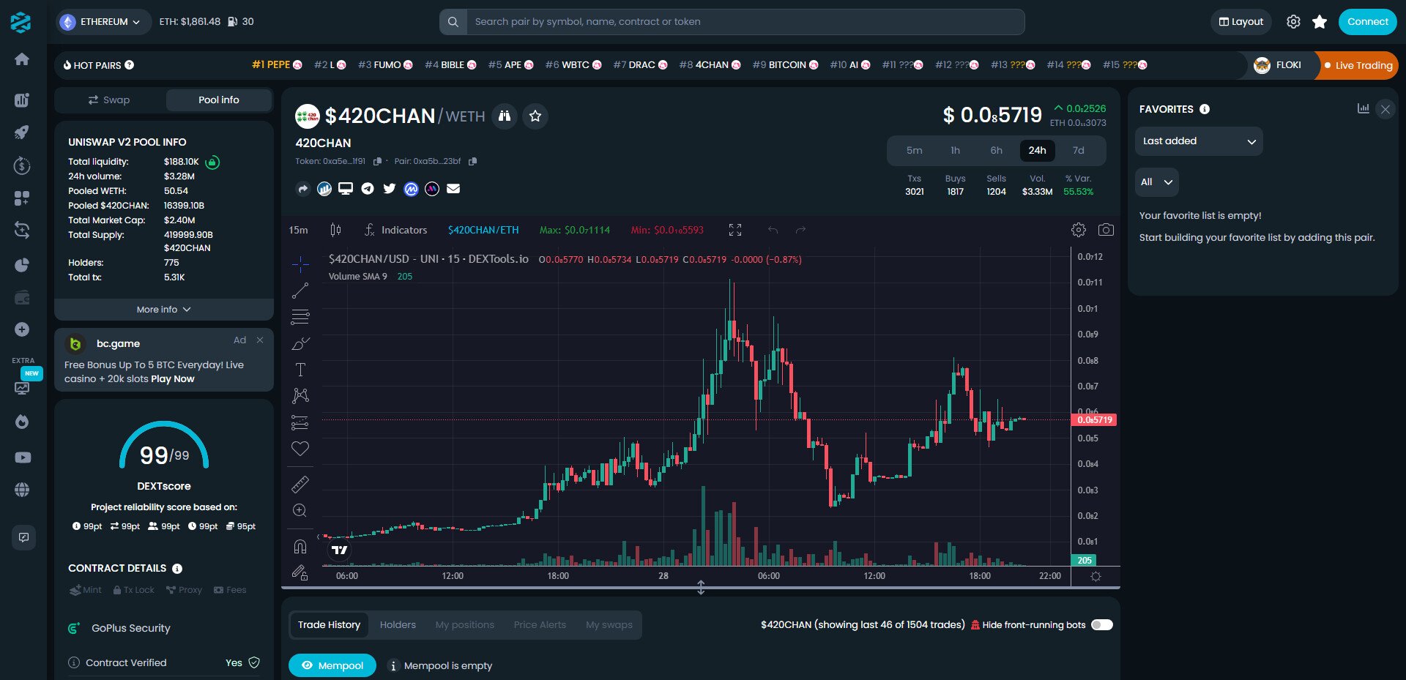
Task: Add $420CHAN pair to favorites star
Action: tap(535, 116)
